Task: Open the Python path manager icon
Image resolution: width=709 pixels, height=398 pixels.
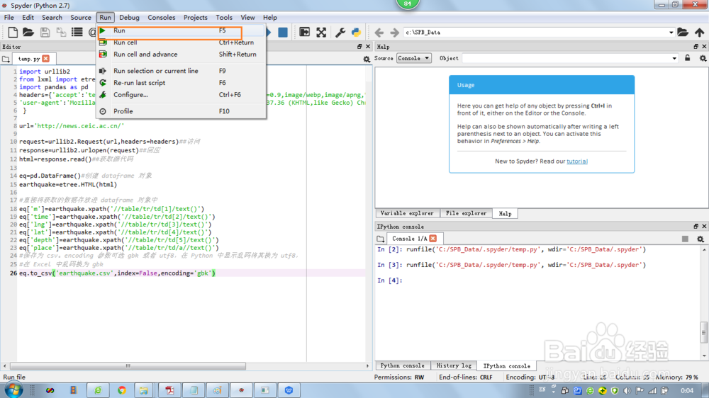Action: (x=357, y=32)
